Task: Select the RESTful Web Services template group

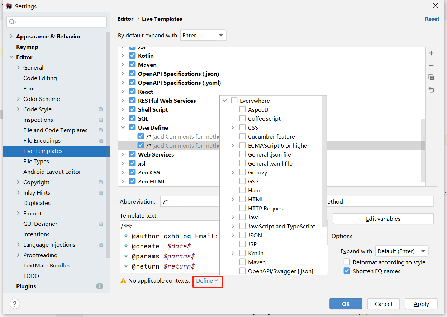Action: [x=167, y=101]
